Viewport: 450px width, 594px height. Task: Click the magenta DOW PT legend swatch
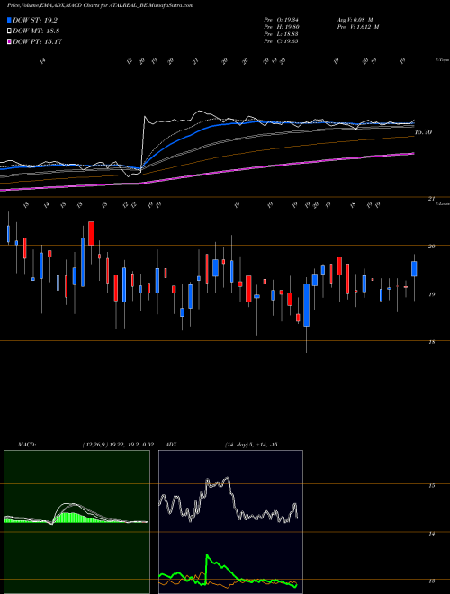pos(9,41)
